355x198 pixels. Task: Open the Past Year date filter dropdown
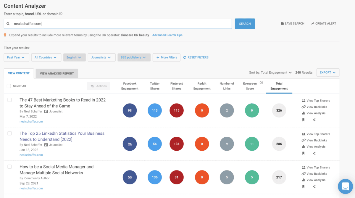tap(16, 57)
